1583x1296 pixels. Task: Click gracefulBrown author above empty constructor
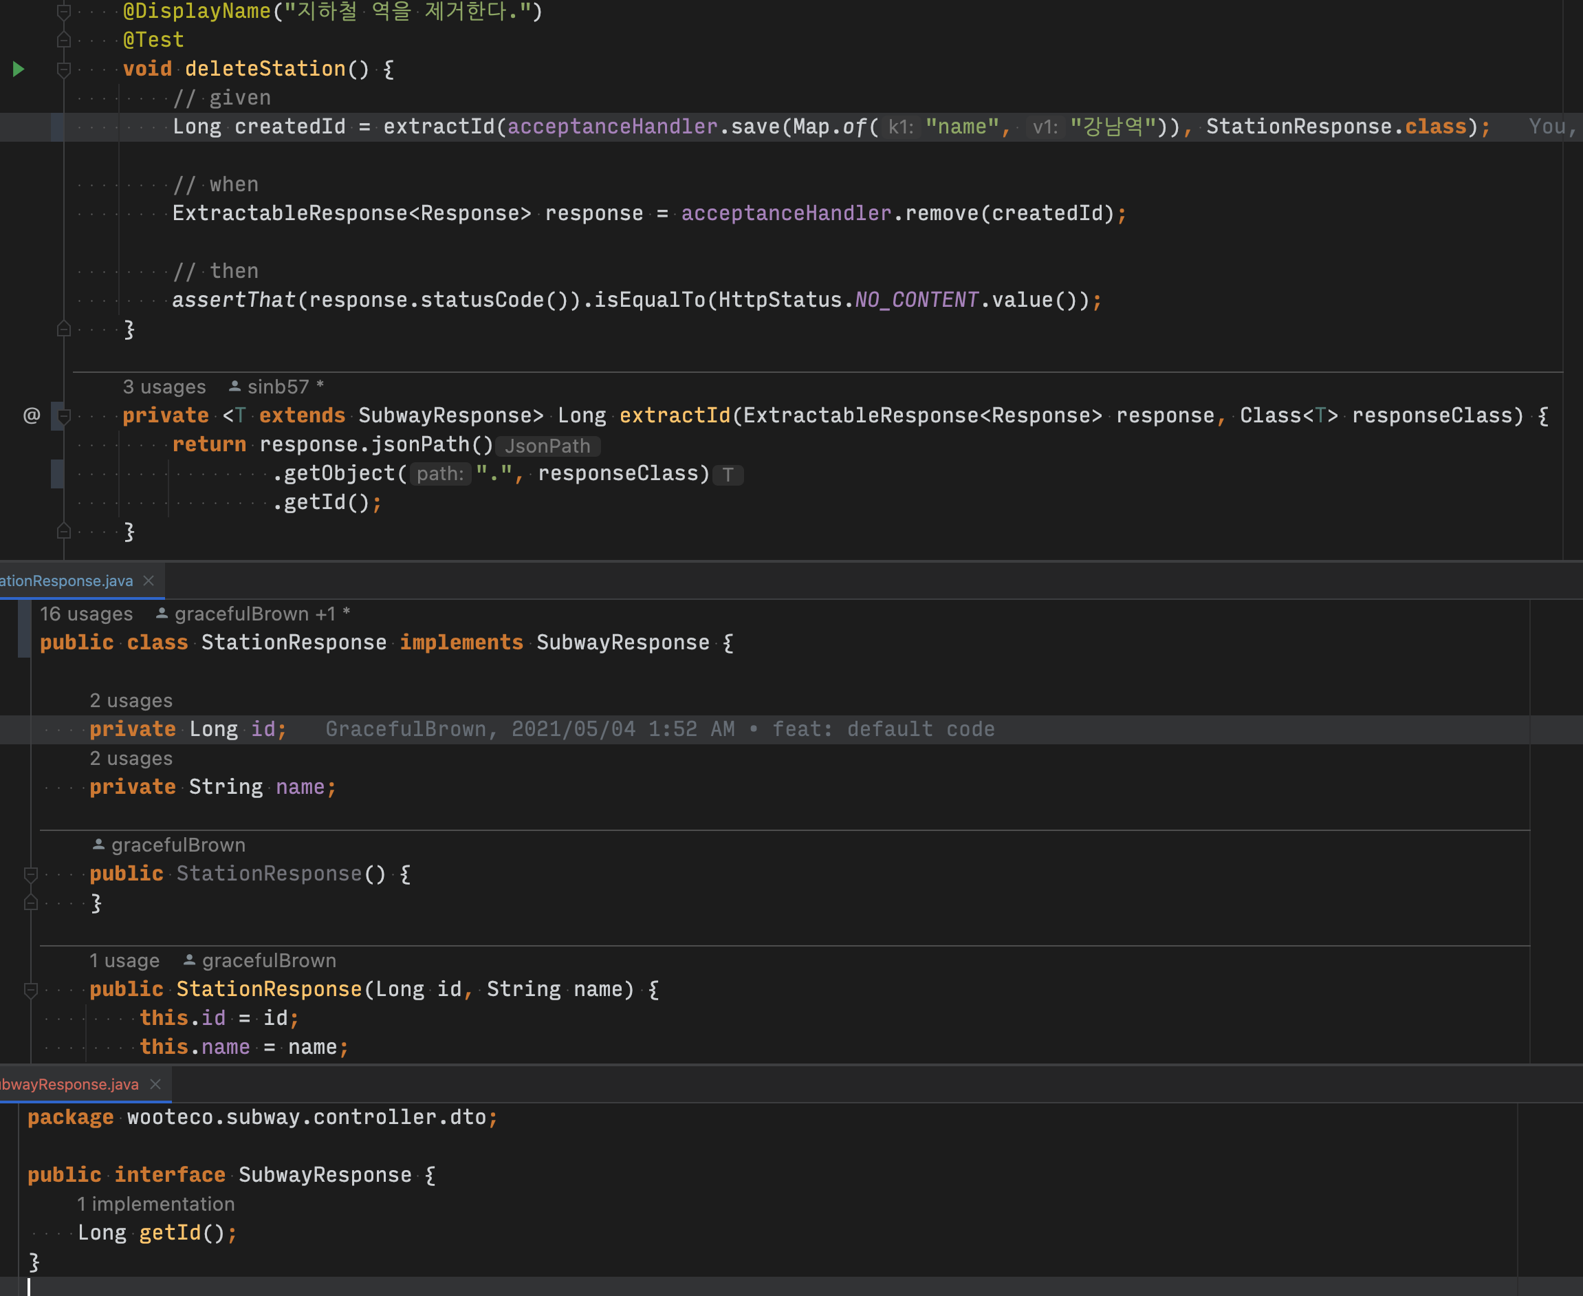(177, 845)
